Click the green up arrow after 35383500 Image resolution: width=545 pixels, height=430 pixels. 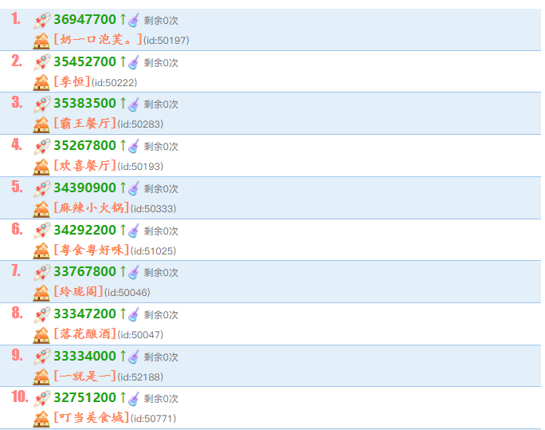coord(123,104)
